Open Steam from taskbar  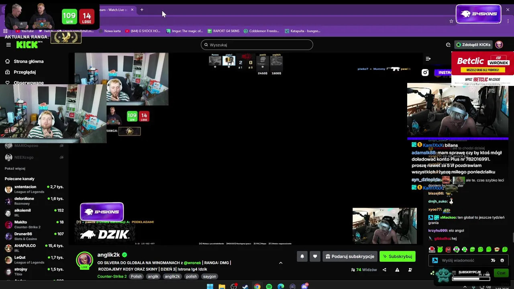tap(245, 286)
